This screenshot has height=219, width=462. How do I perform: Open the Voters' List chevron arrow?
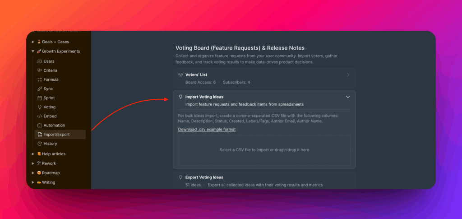pos(348,75)
